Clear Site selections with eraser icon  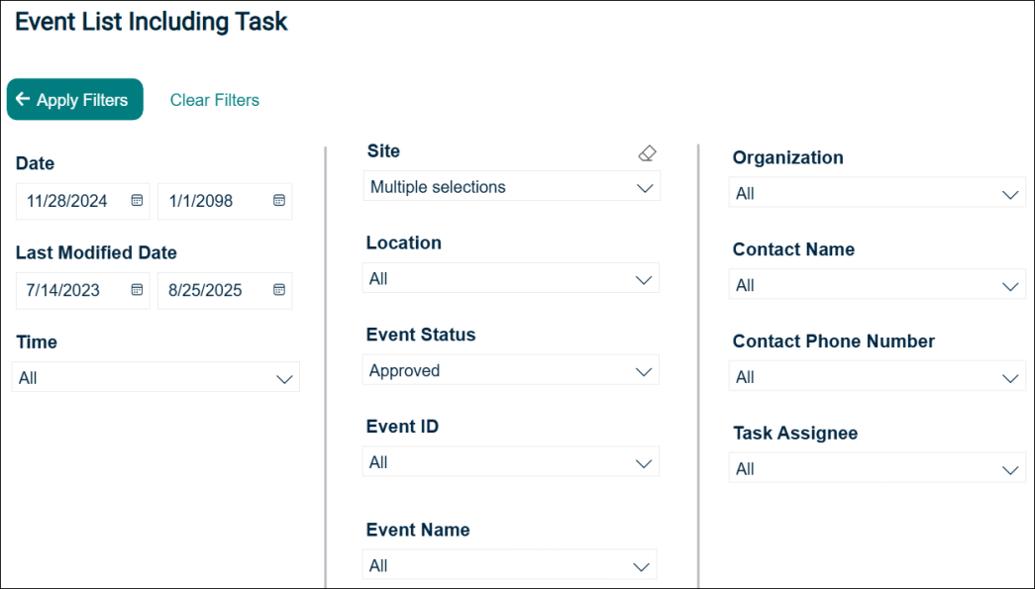click(x=647, y=153)
